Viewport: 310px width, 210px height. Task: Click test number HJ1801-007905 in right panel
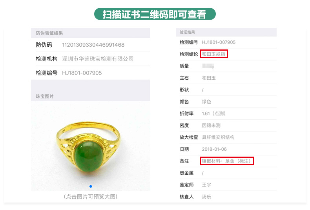[x=219, y=42]
